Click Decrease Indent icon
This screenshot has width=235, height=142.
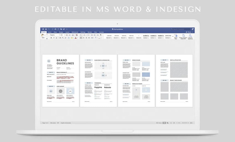(x=92, y=35)
